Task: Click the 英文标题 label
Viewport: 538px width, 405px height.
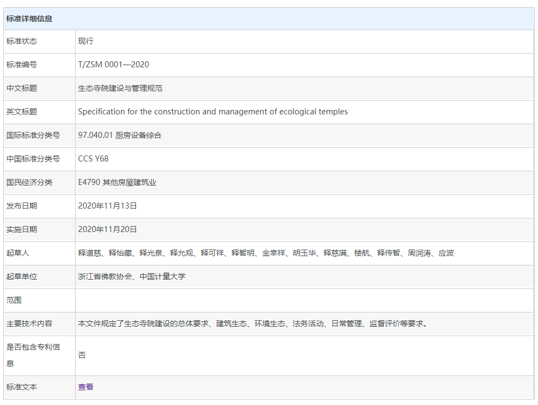Action: point(21,112)
